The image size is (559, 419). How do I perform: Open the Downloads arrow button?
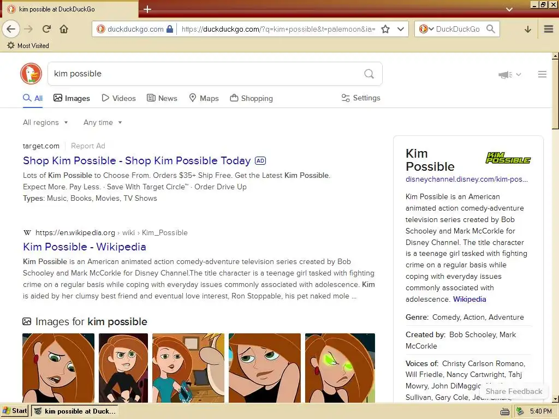pos(528,29)
